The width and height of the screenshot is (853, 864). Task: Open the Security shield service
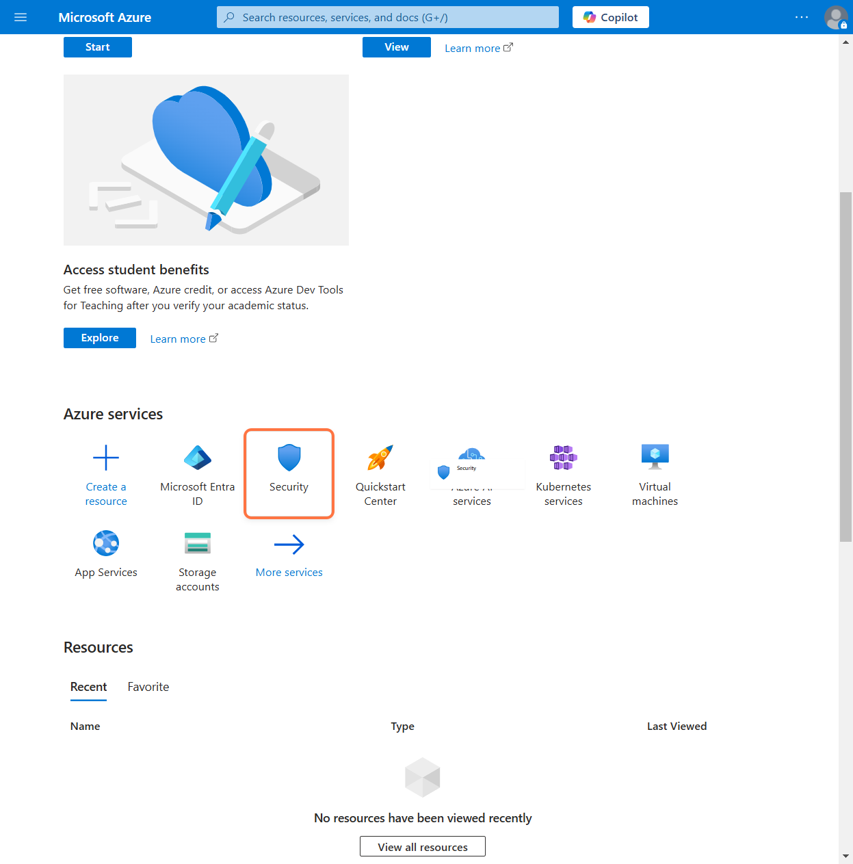click(x=289, y=458)
